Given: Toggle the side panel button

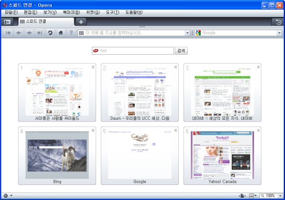Looking at the screenshot, I should coord(7,22).
